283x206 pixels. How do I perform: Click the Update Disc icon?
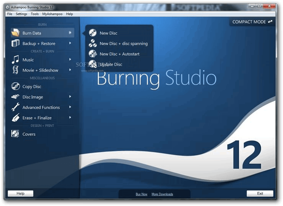coord(93,64)
